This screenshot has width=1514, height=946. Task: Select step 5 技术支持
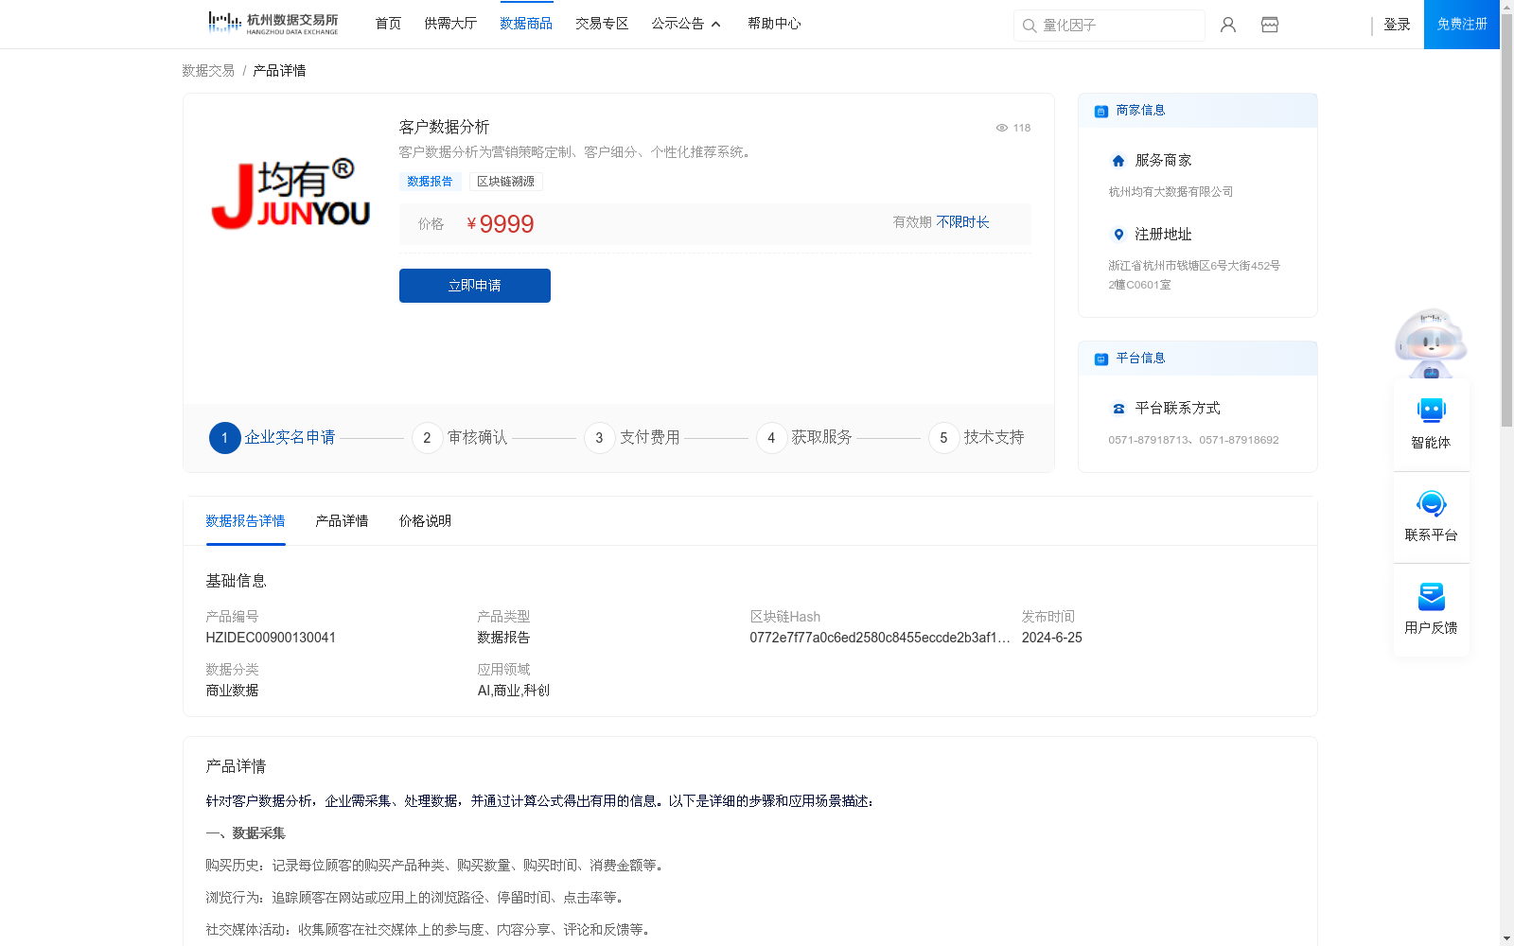point(977,438)
